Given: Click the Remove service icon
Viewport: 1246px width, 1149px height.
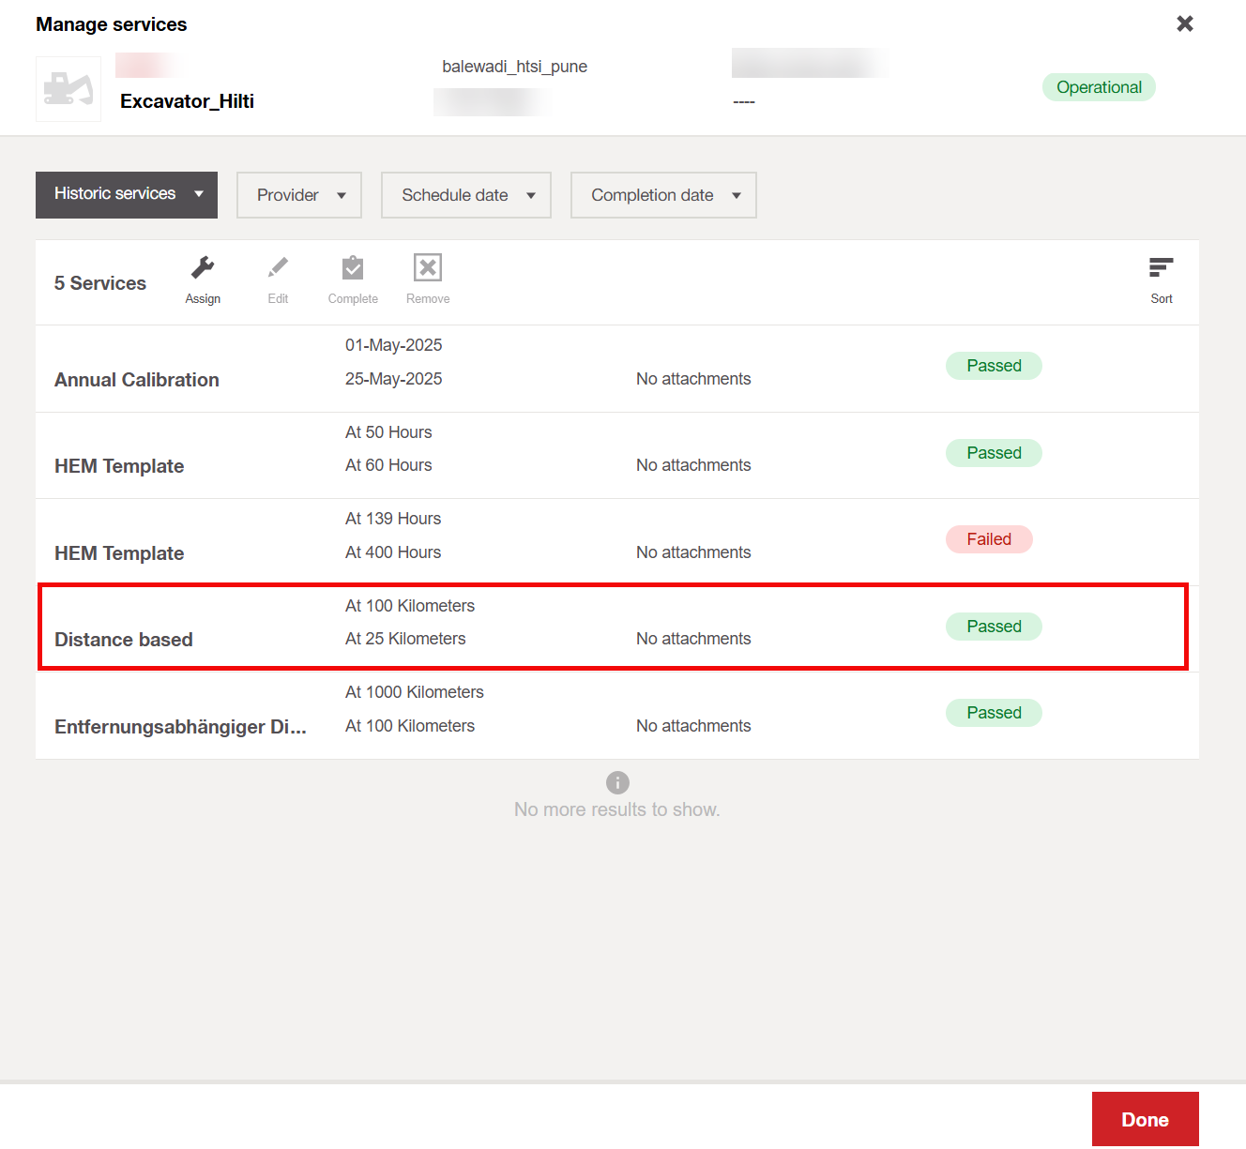Looking at the screenshot, I should coord(428,269).
